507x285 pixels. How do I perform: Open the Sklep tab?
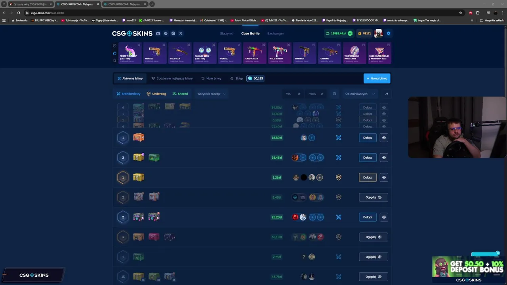pyautogui.click(x=236, y=78)
